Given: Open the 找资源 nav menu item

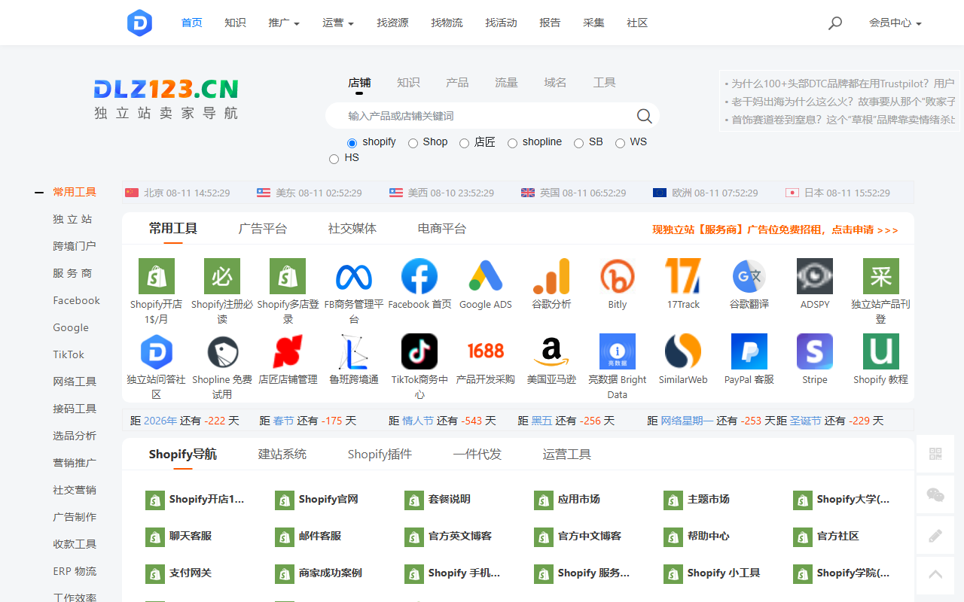Looking at the screenshot, I should 392,23.
